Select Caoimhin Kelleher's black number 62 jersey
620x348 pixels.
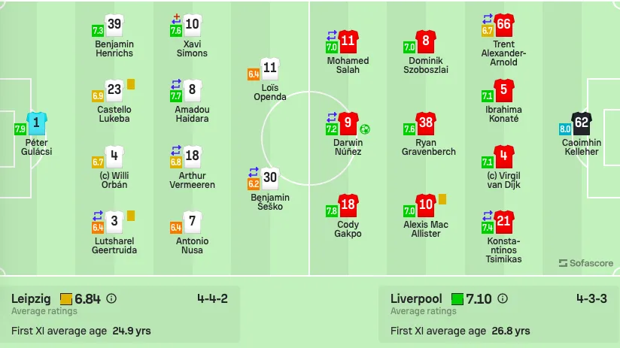pyautogui.click(x=582, y=123)
